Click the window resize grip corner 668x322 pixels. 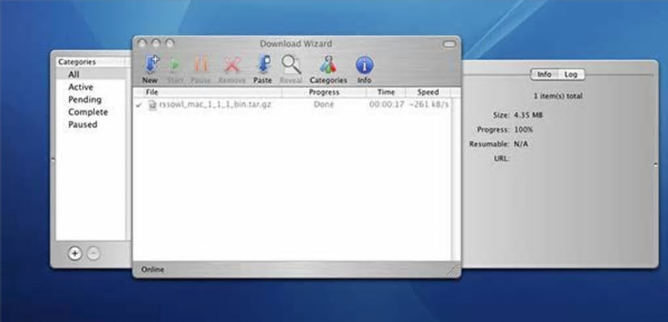[x=454, y=271]
